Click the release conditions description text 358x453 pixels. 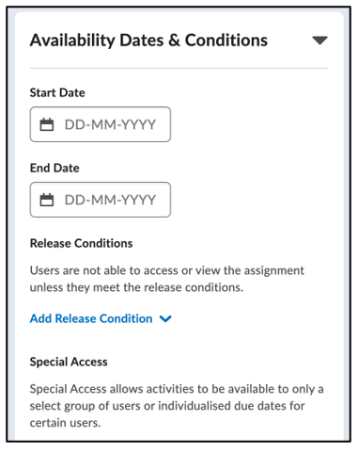(167, 279)
